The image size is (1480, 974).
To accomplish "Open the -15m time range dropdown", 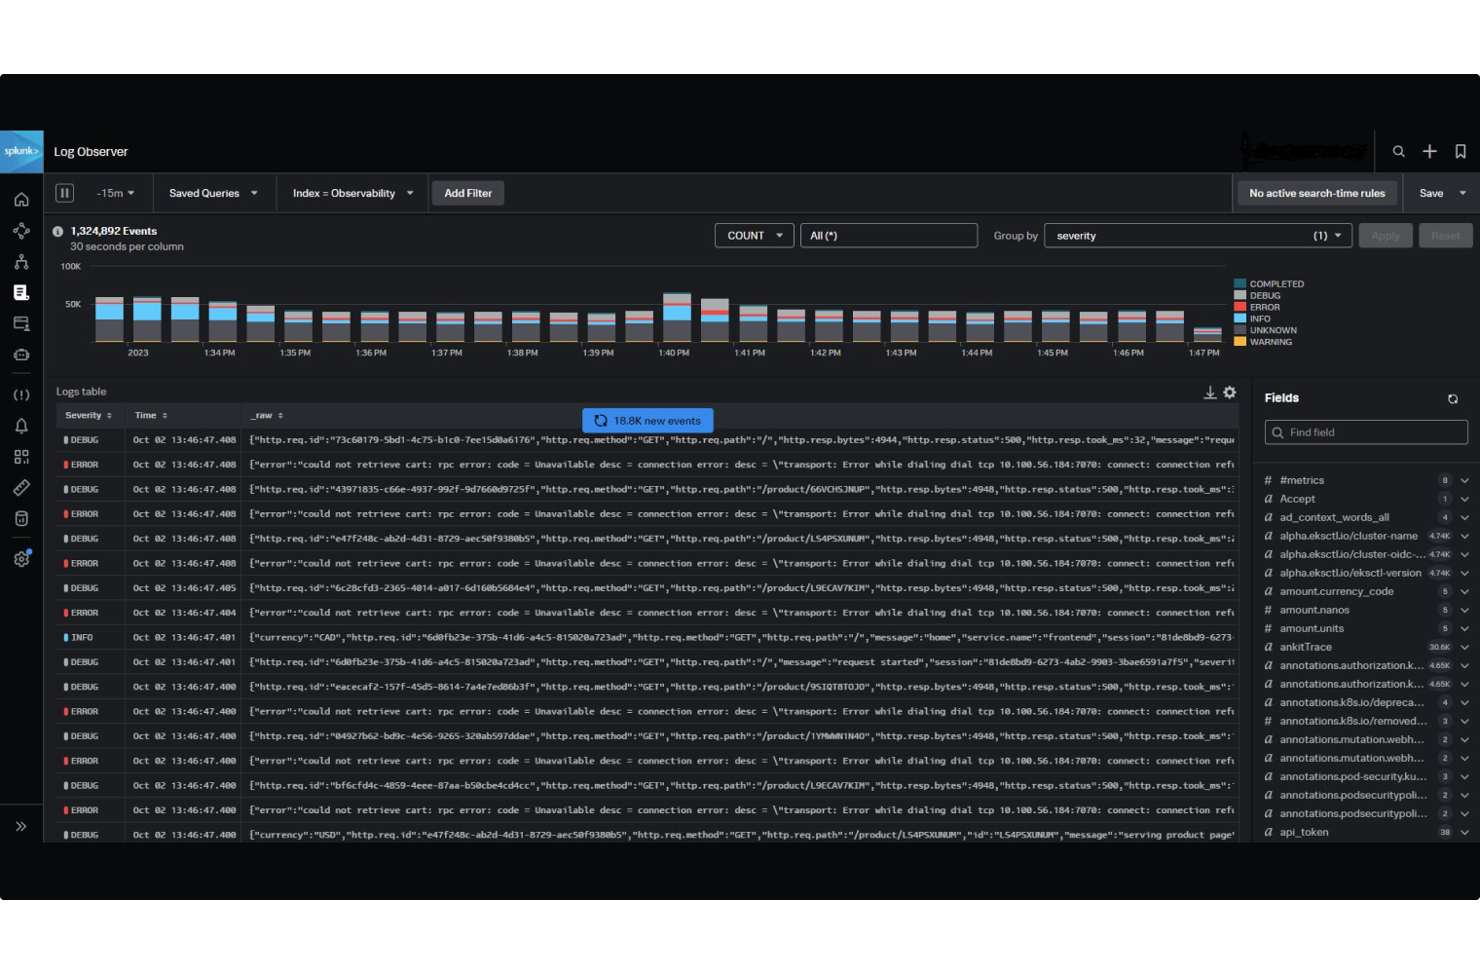I will coord(114,193).
